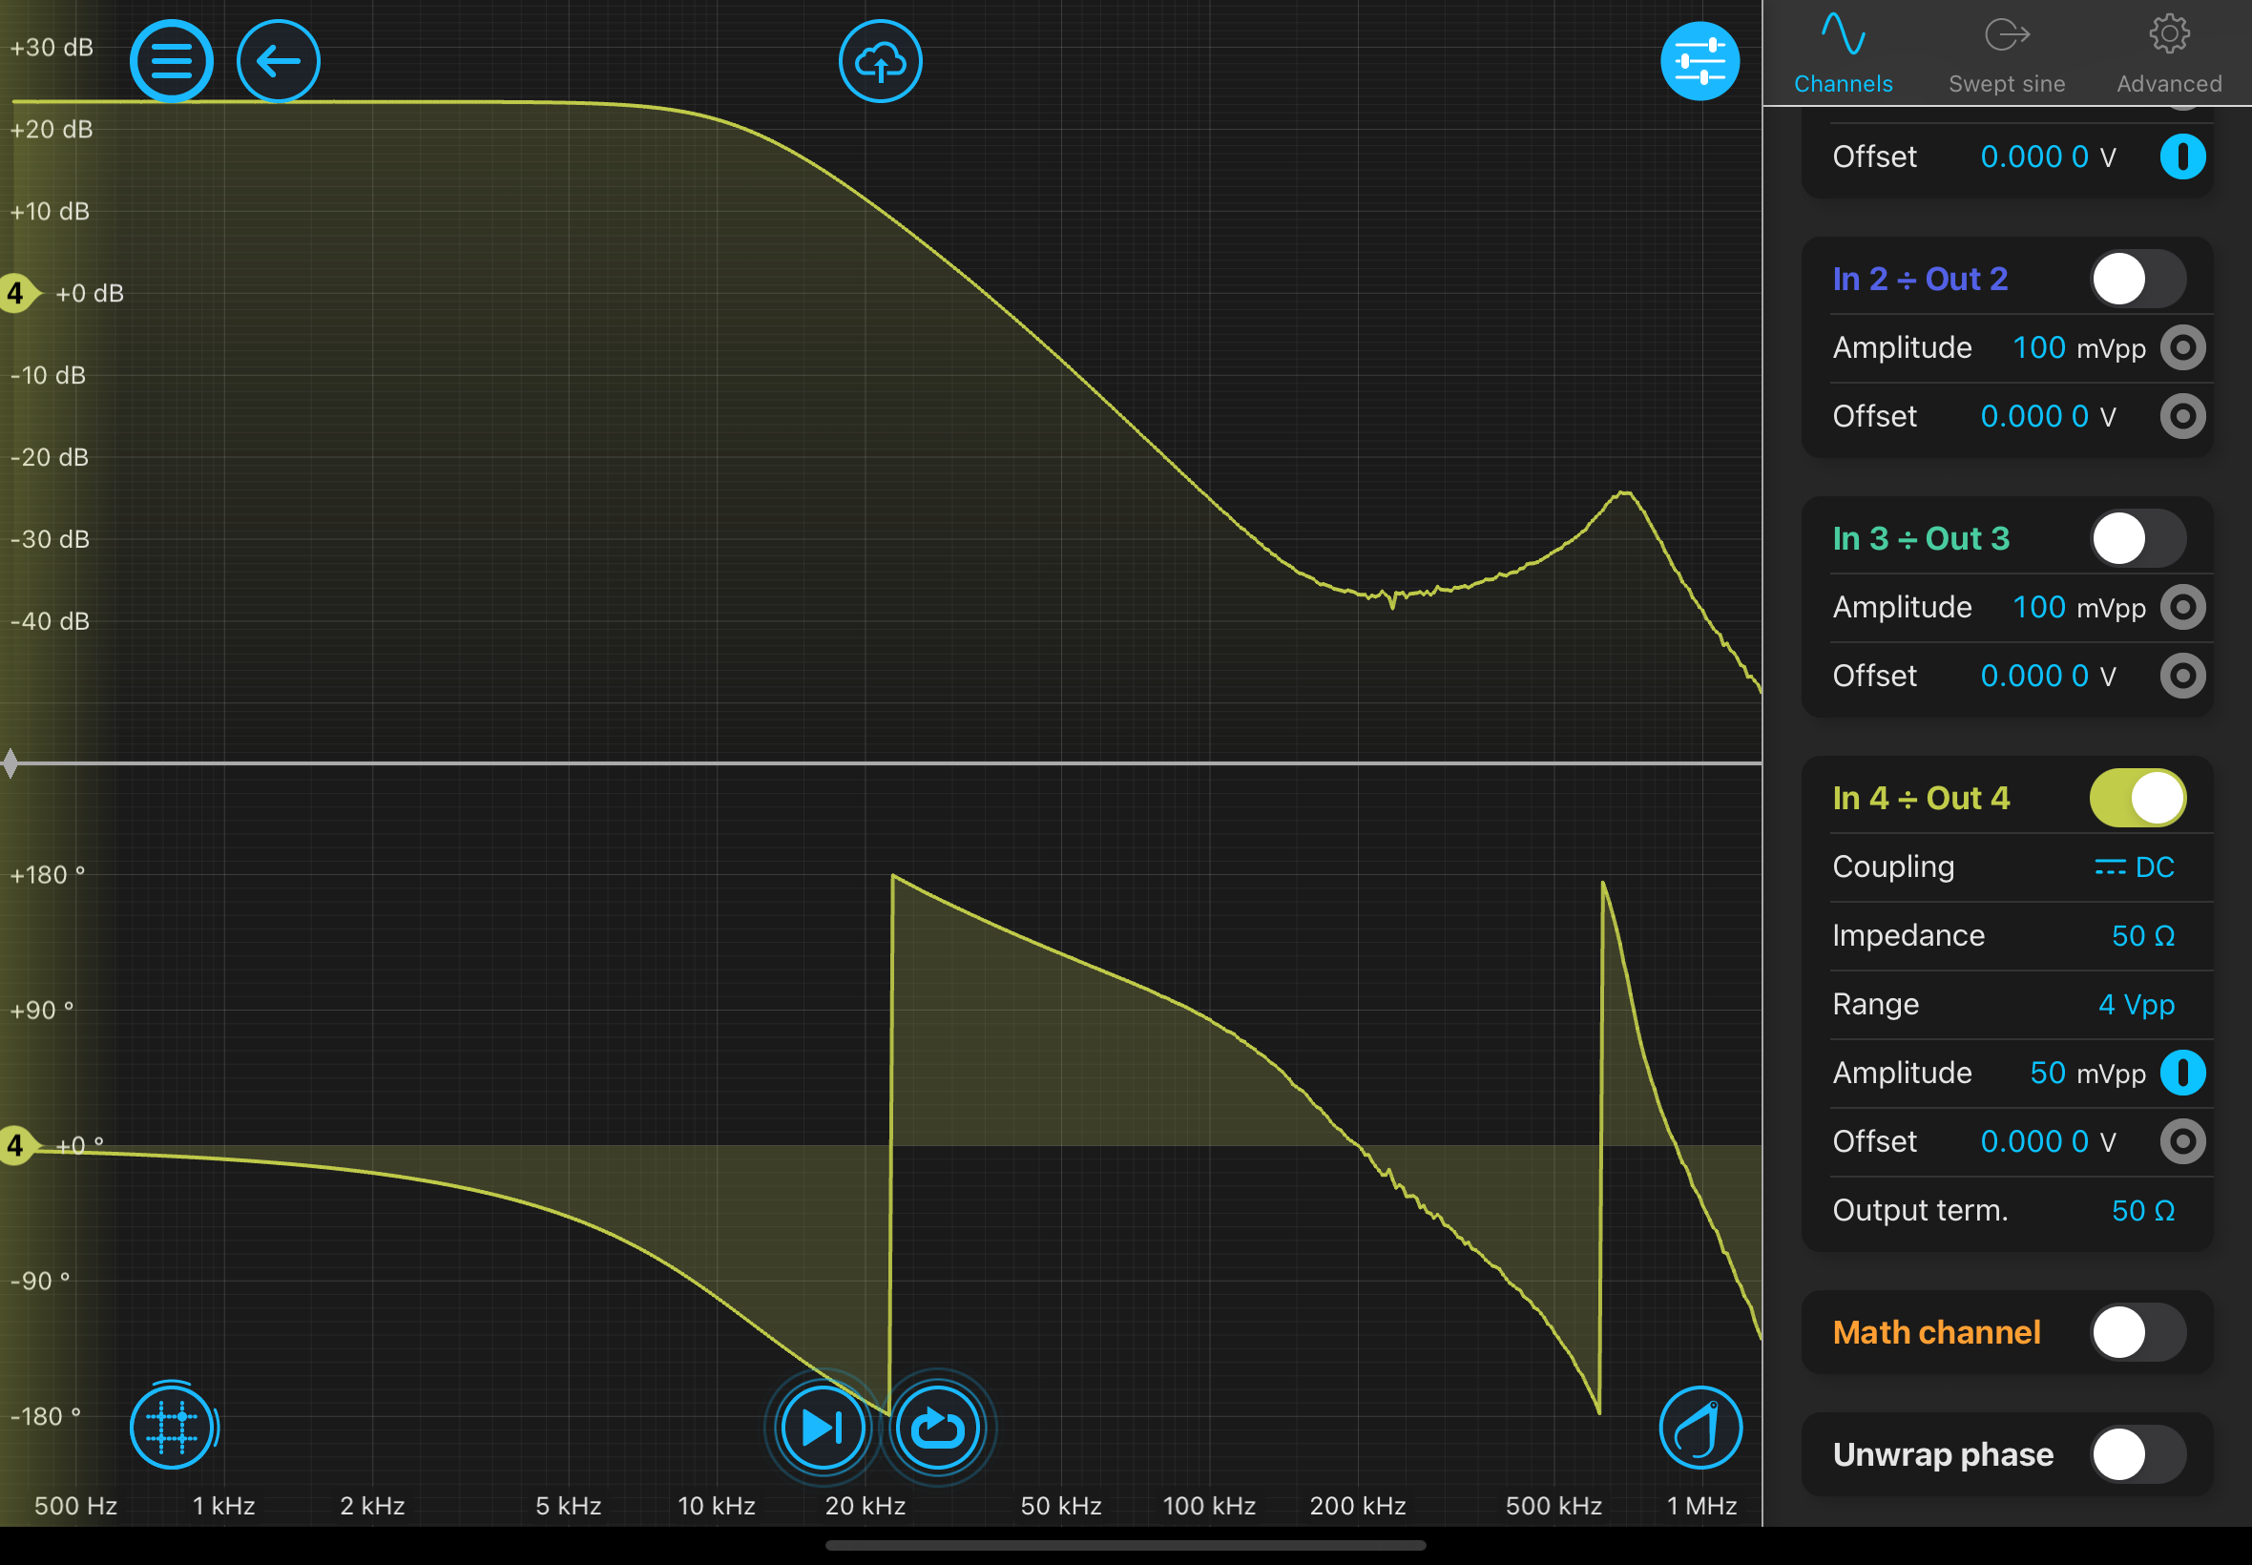Tap the In 2 ÷ Out 2 label
2252x1565 pixels.
1920,280
